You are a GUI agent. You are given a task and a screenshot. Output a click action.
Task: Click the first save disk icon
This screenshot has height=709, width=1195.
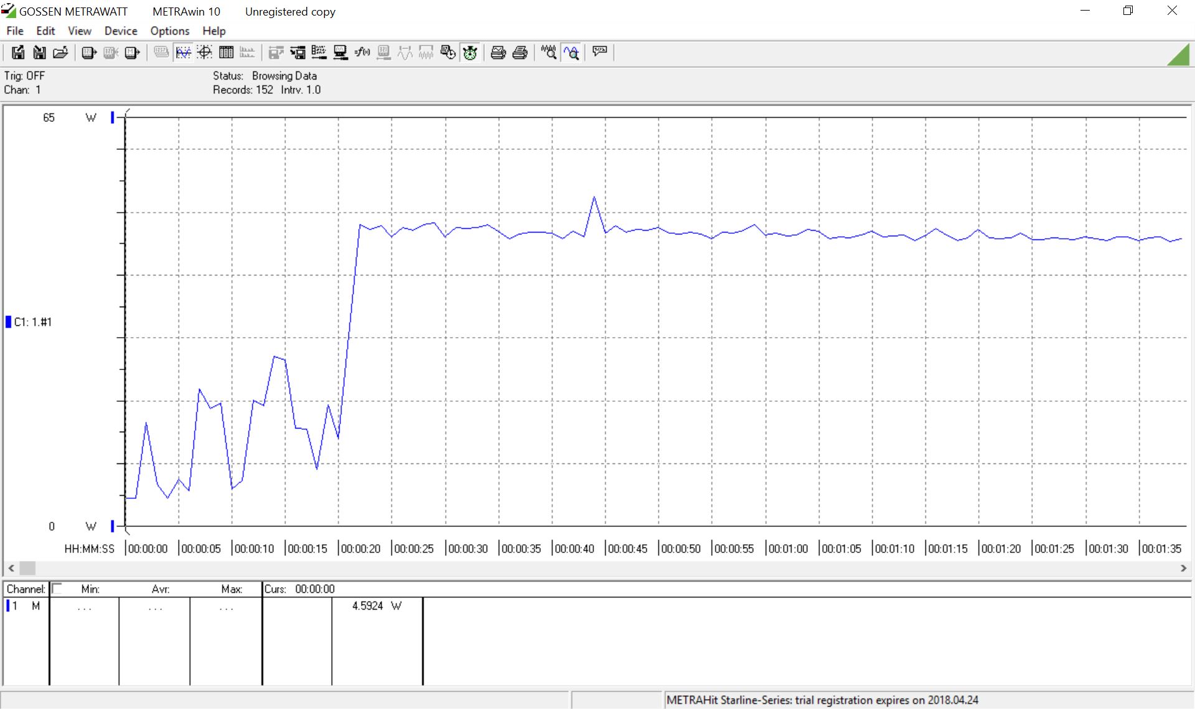point(18,53)
